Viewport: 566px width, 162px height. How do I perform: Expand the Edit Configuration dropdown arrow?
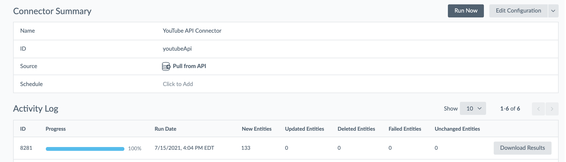point(553,11)
